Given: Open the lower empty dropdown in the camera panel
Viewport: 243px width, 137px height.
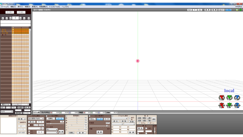Looking at the screenshot, I should (52, 133).
